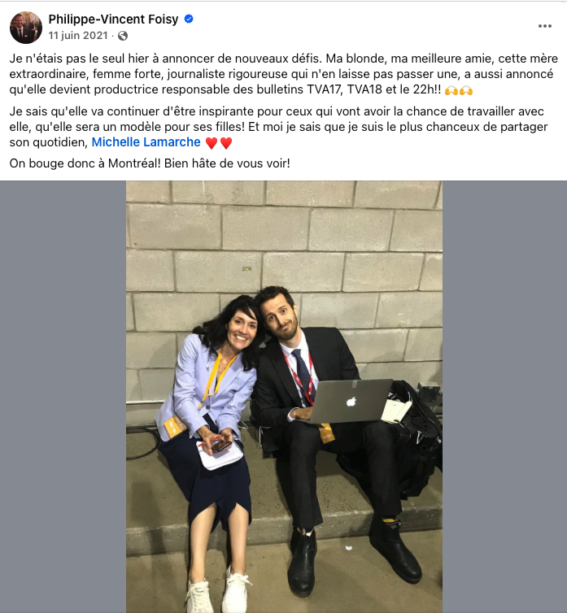Click the gray area right of photo
Screen dimensions: 567x613
tap(505, 397)
